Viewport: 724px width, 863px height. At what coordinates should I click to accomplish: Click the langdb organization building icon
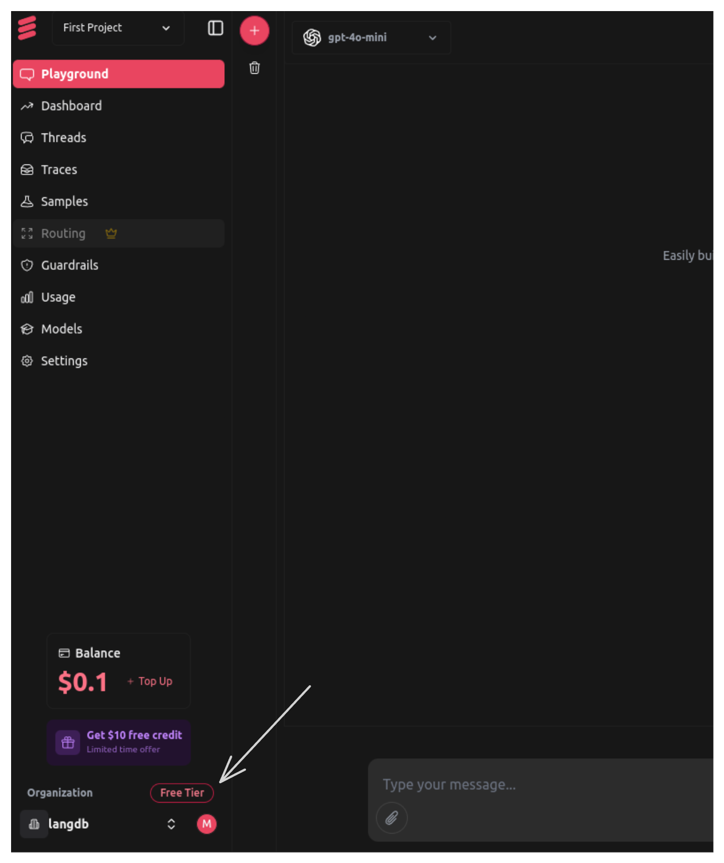tap(34, 824)
